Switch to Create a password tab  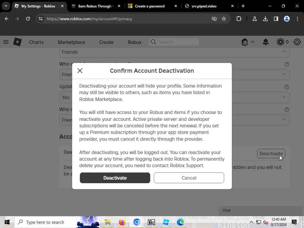(150, 6)
